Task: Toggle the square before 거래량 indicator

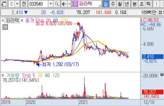Action: pyautogui.click(x=3, y=75)
